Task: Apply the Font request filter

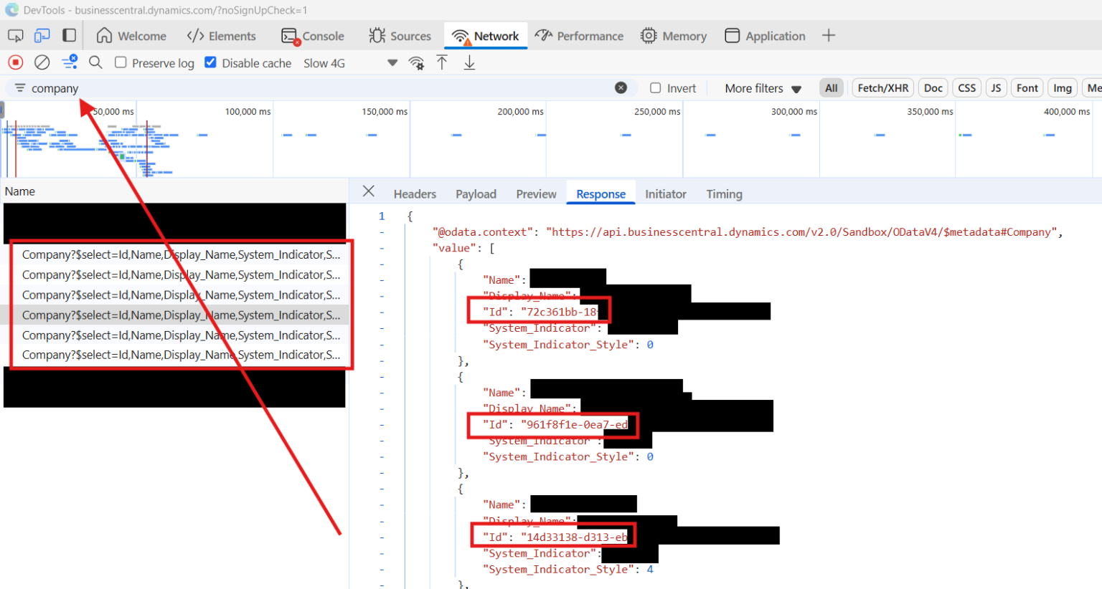Action: [1027, 87]
